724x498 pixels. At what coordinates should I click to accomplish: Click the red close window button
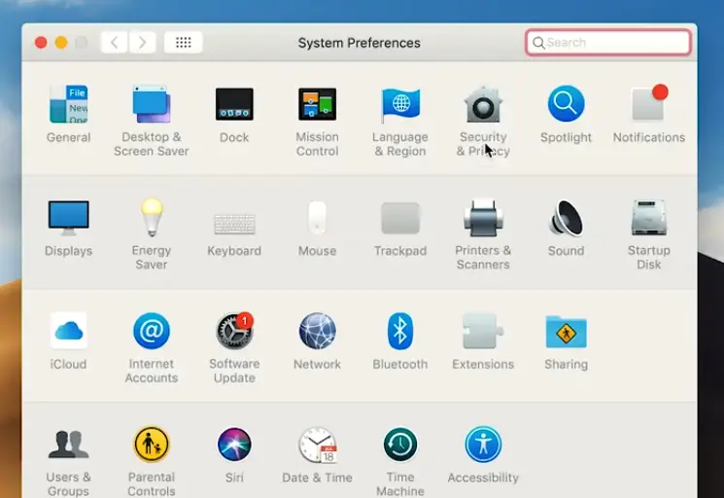pos(41,43)
